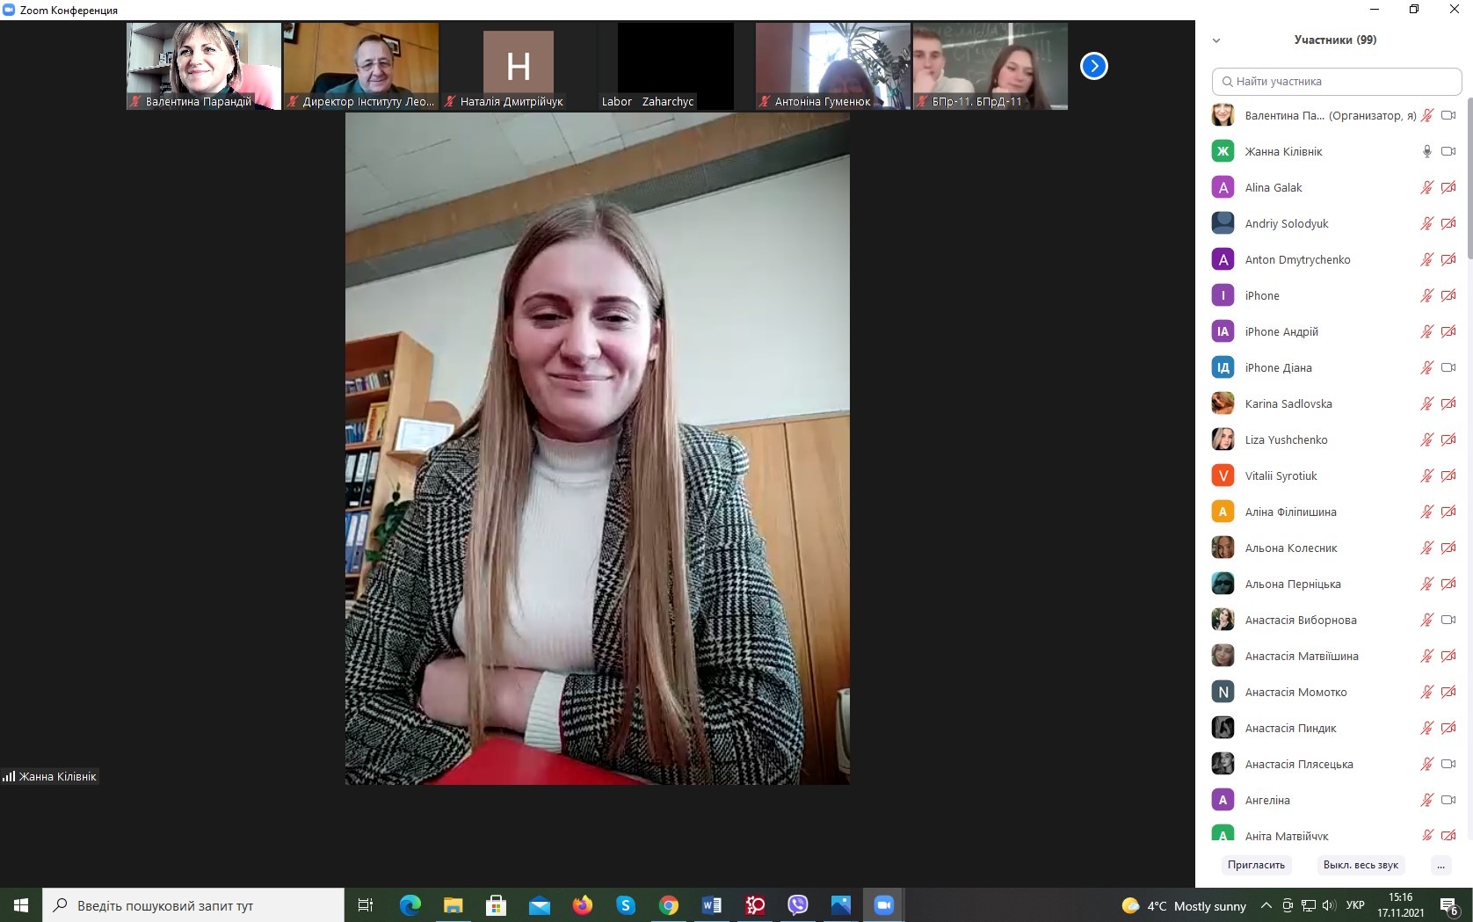Select Антоніна Гуменюк video thumbnail
This screenshot has width=1473, height=922.
coord(832,66)
